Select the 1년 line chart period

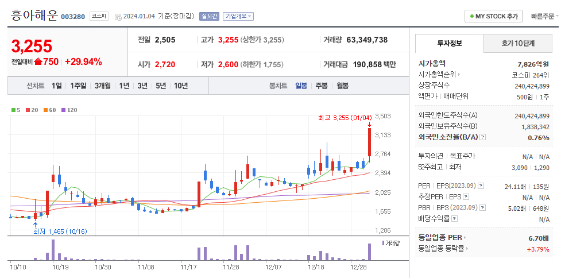pyautogui.click(x=124, y=86)
